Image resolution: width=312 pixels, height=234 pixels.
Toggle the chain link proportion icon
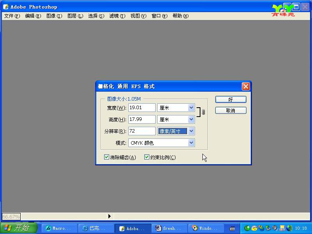pos(203,112)
